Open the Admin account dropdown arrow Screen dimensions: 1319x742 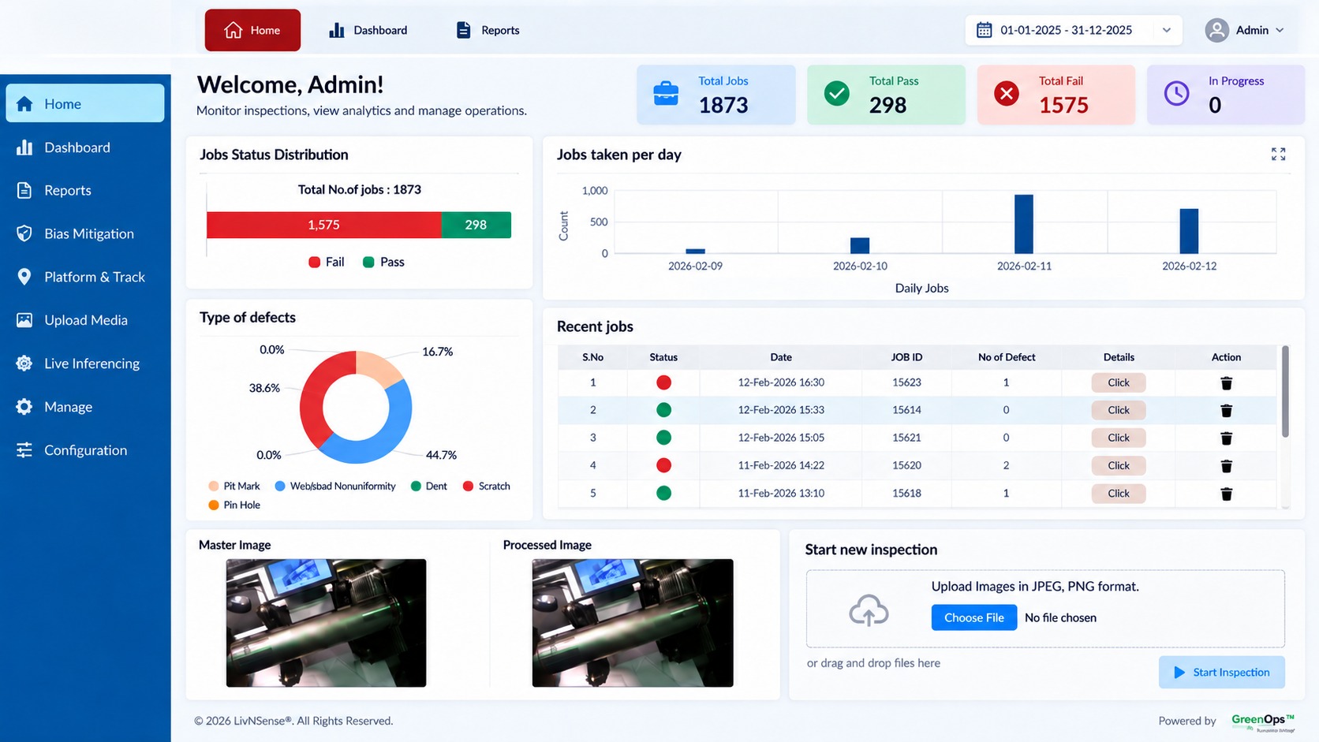coord(1280,30)
